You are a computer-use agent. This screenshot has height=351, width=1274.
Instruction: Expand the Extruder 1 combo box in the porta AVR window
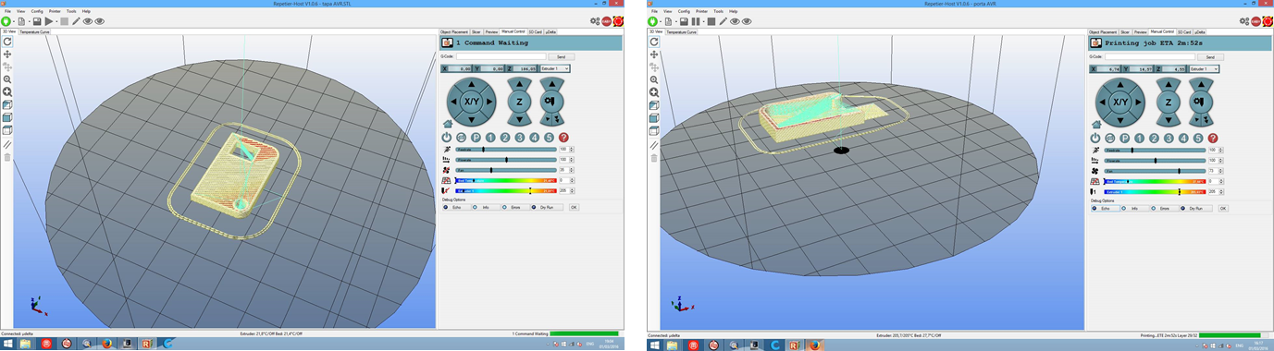point(1204,69)
